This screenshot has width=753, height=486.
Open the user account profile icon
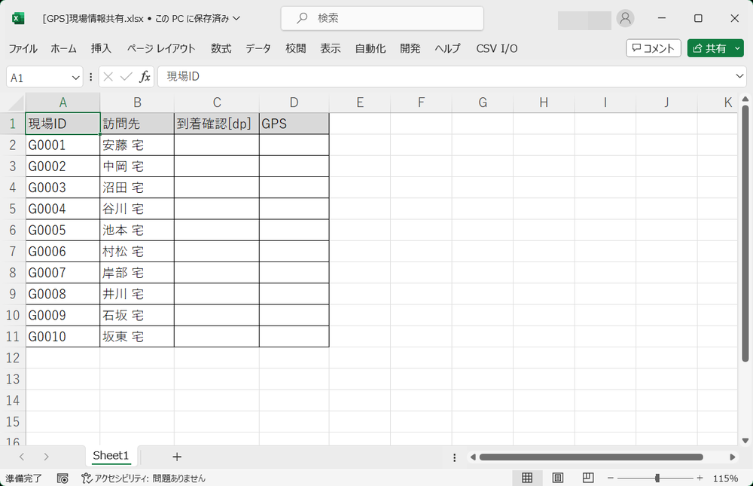[x=625, y=18]
